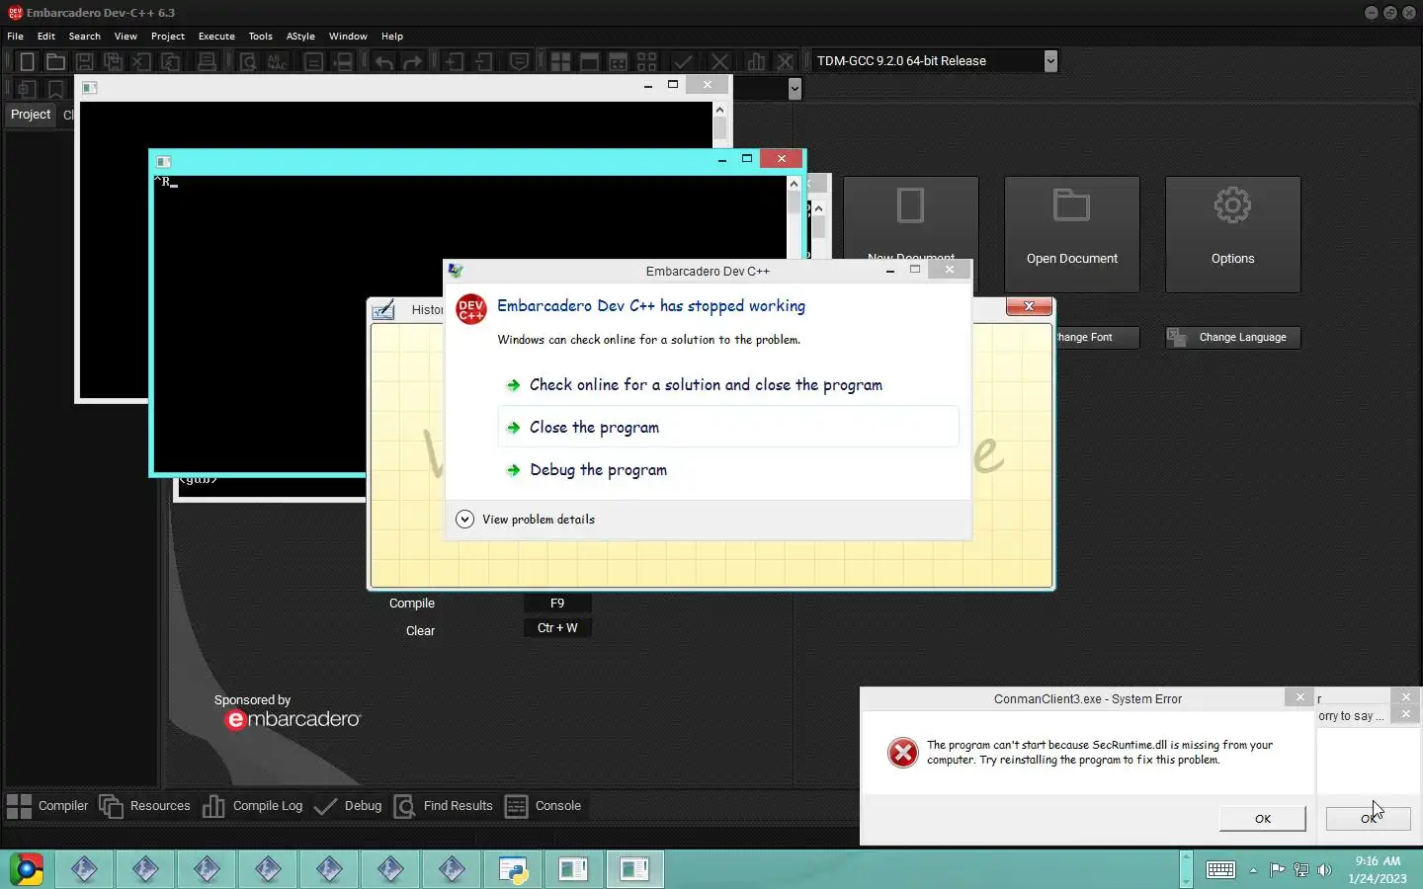Click the Debug checkmark toolbar icon
The width and height of the screenshot is (1423, 889).
click(683, 61)
